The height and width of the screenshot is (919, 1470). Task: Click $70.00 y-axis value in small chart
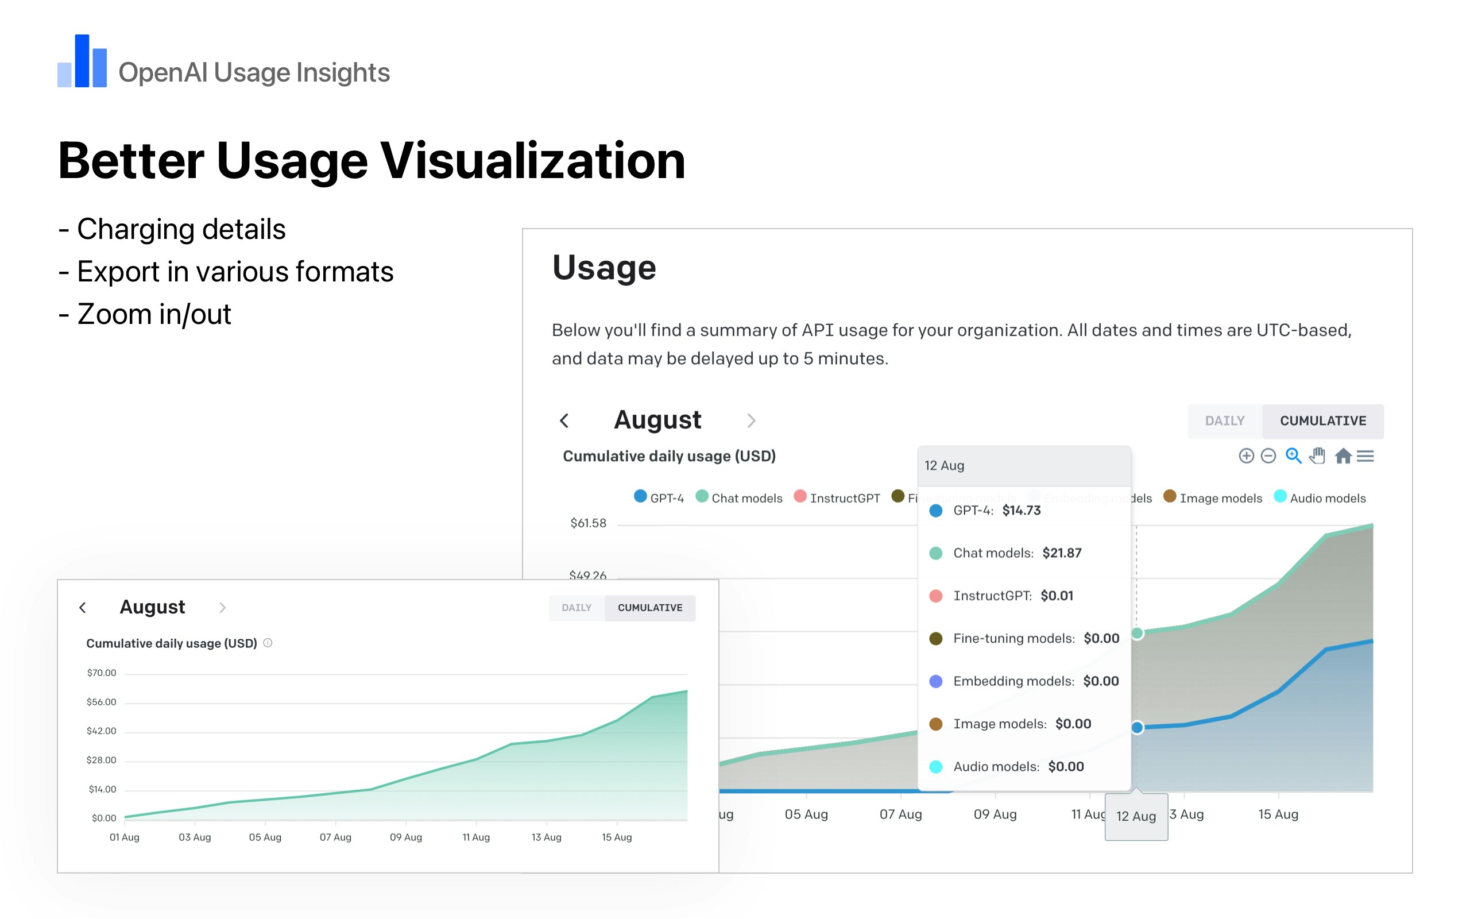[102, 673]
